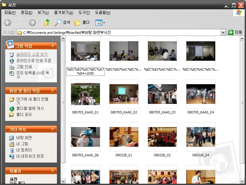Click the 모든 항목을 CD로 복사 link
The image size is (246, 185).
tap(33, 75)
